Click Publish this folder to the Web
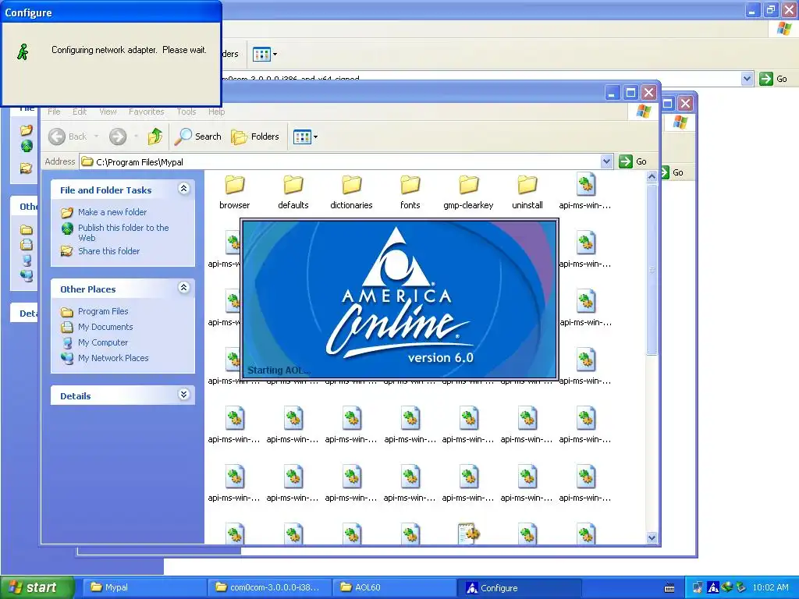 (123, 232)
